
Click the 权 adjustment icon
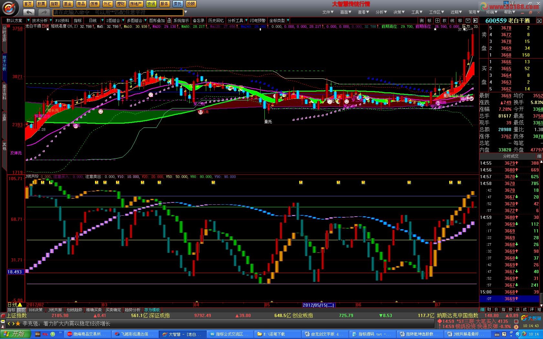[x=445, y=20]
